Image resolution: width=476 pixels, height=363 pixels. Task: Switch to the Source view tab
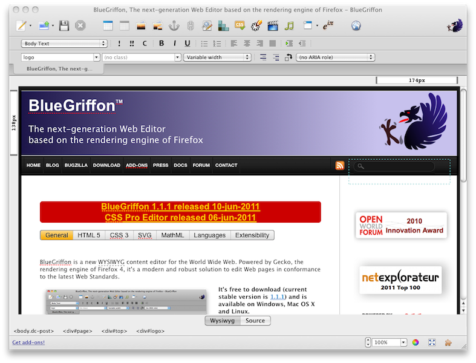click(x=255, y=321)
